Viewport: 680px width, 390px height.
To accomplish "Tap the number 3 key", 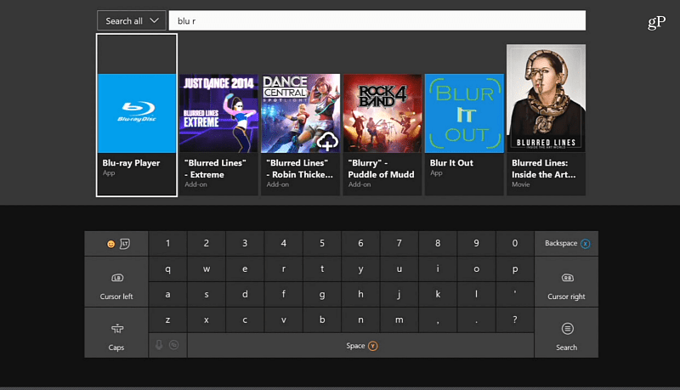I will 245,244.
